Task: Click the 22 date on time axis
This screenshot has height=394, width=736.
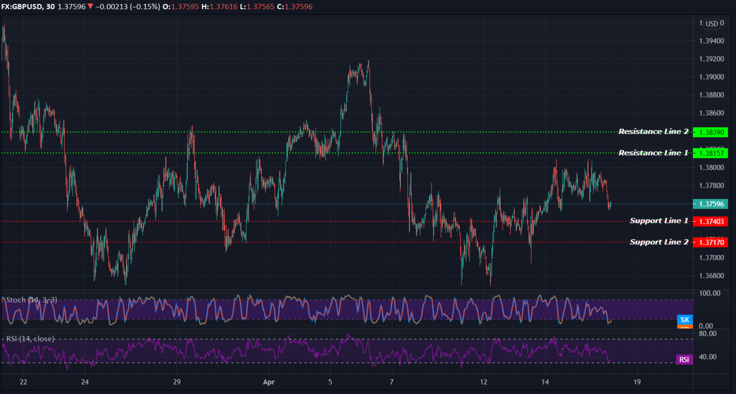Action: tap(23, 382)
